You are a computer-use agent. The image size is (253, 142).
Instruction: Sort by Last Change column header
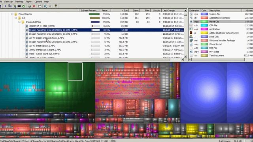point(172,11)
